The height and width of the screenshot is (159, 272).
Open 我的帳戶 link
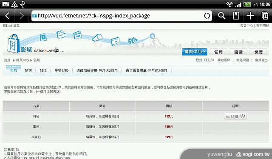[224, 60]
